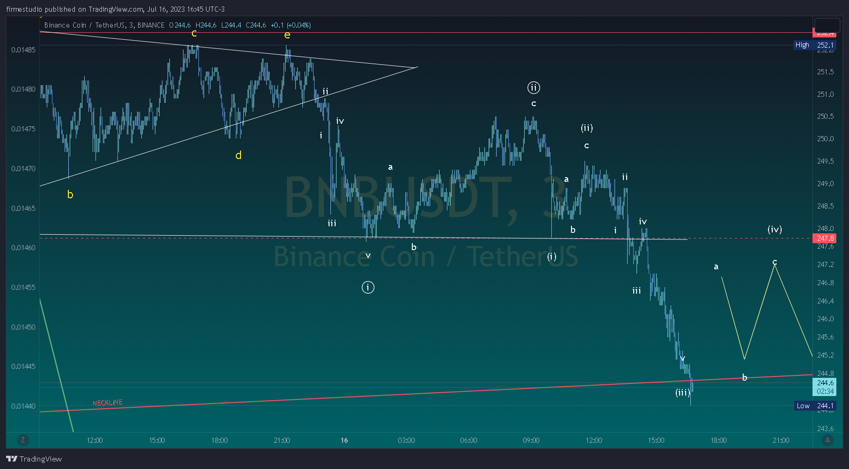This screenshot has width=849, height=469.
Task: Select yellow wave label d
Action: [239, 155]
